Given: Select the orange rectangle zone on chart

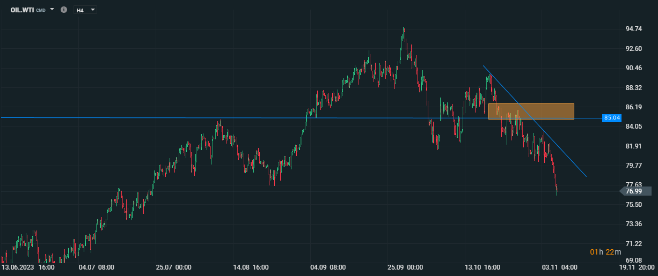Looking at the screenshot, I should coord(531,111).
